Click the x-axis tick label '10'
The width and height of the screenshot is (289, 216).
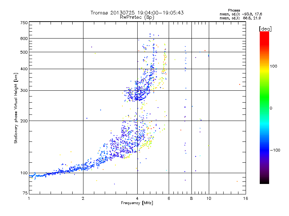(209, 198)
